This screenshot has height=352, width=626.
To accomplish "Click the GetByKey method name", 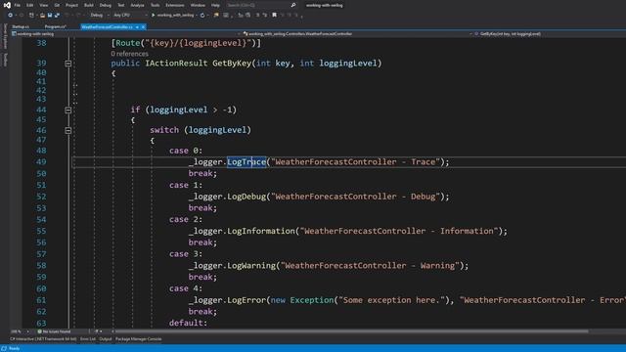I will [x=232, y=63].
